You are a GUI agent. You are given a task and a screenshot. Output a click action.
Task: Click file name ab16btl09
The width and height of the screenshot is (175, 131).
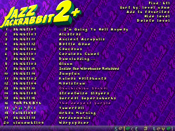(25, 29)
